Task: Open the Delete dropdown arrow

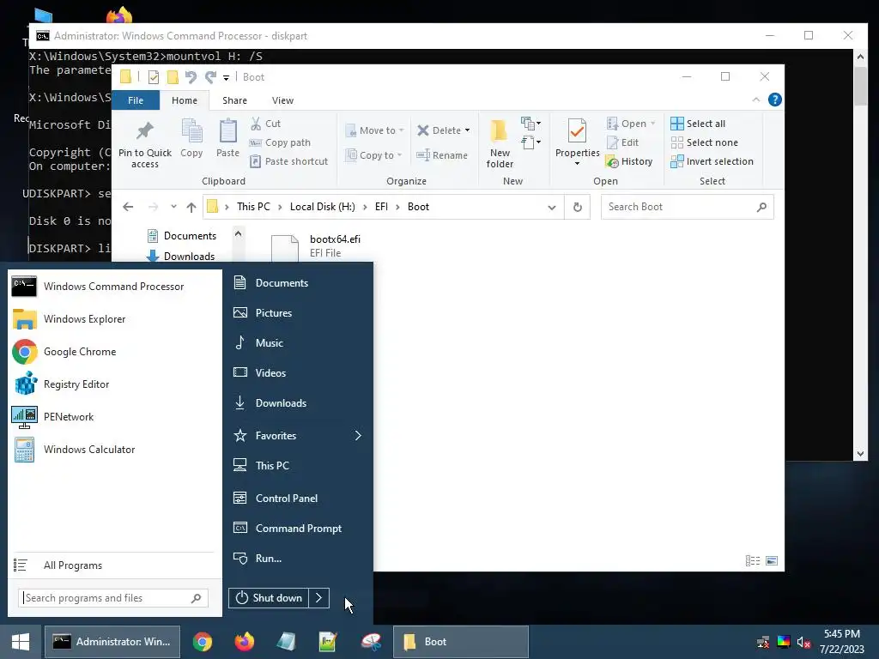Action: tap(467, 130)
